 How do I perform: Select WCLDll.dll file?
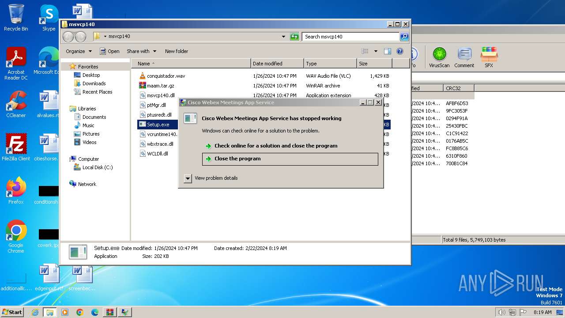[157, 154]
